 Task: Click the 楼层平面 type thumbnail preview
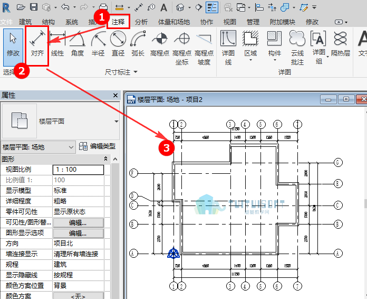(20, 121)
